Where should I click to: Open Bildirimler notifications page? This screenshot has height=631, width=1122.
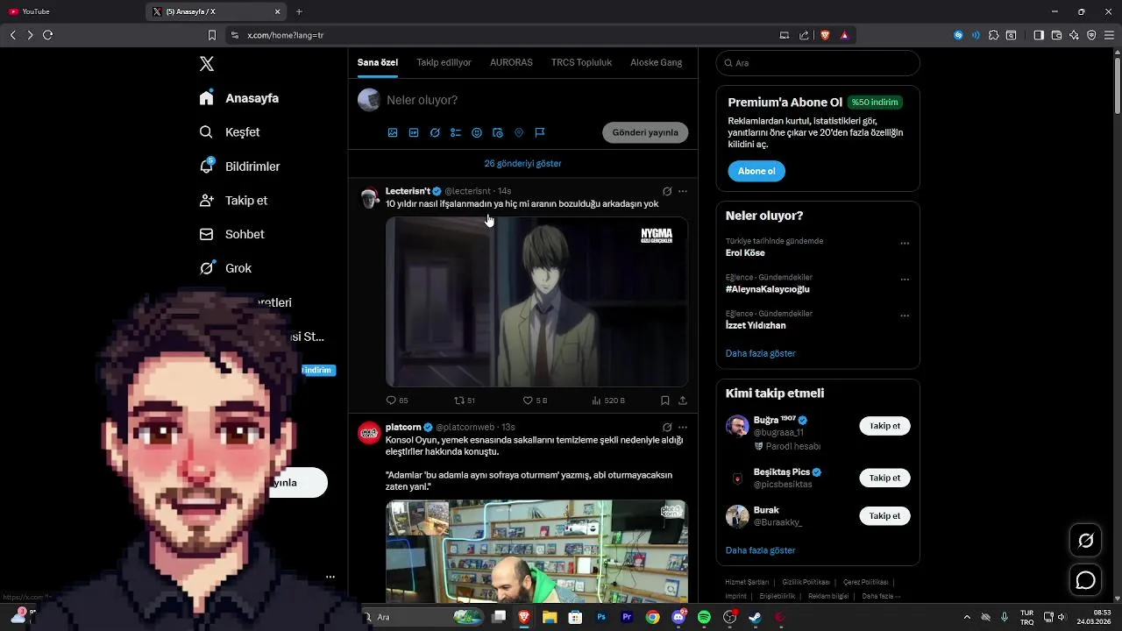239,167
